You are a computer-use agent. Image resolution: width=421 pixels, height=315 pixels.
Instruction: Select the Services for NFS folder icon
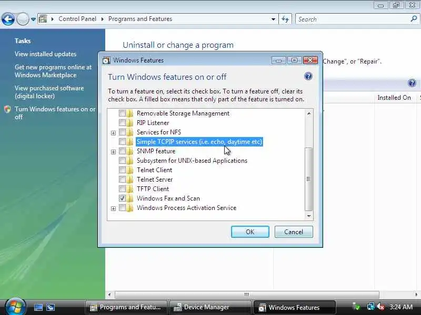coord(130,132)
